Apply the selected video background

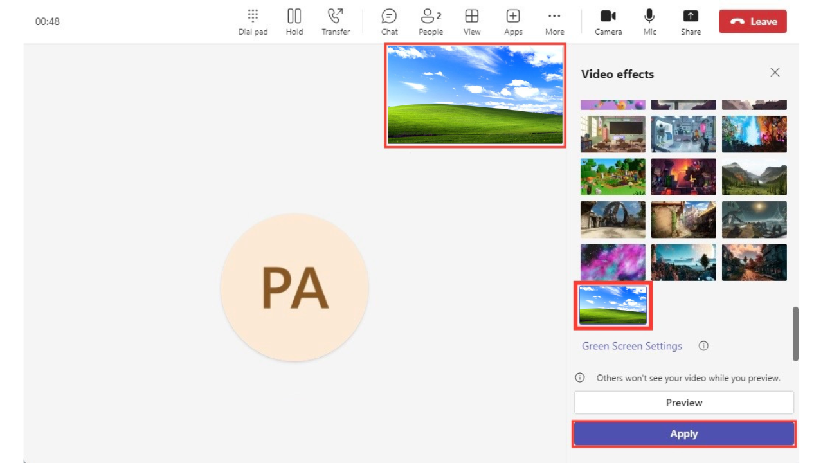click(x=683, y=433)
